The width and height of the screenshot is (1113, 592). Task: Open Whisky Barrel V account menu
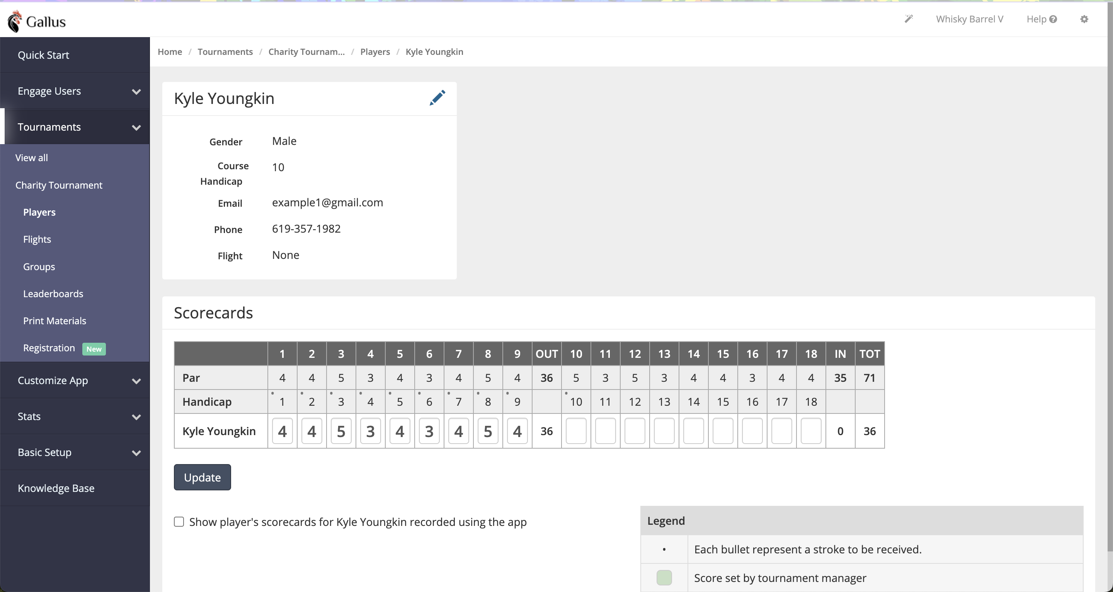970,19
